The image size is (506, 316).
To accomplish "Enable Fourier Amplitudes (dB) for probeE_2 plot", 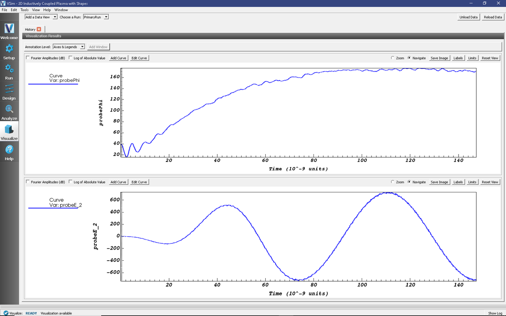I will pos(28,182).
